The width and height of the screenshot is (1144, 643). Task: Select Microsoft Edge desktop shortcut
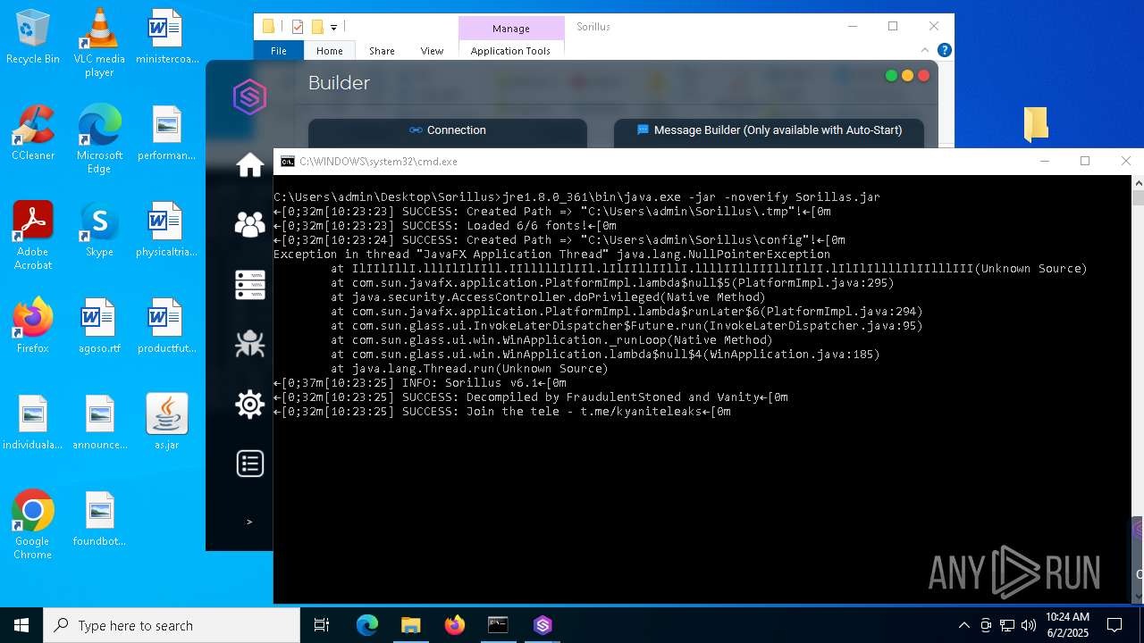[x=99, y=139]
